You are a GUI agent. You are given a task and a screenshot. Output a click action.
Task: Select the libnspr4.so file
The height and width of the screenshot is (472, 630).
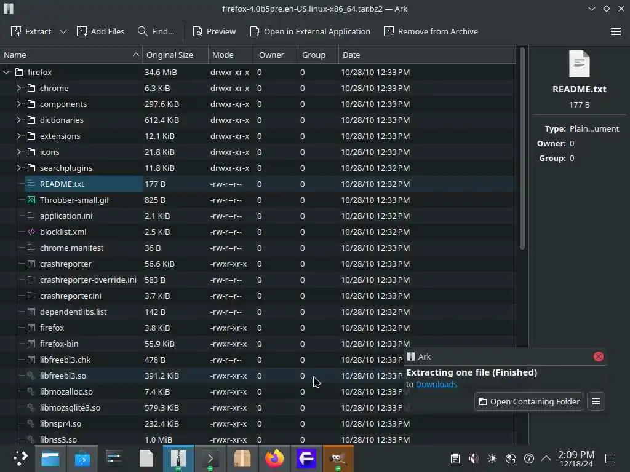[61, 424]
